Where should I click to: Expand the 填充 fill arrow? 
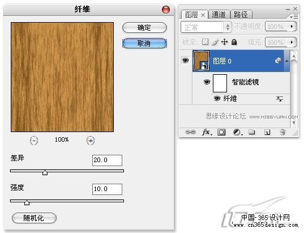292,42
